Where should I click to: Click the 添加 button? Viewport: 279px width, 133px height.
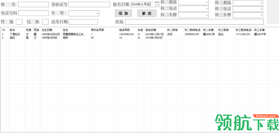[x=123, y=13]
